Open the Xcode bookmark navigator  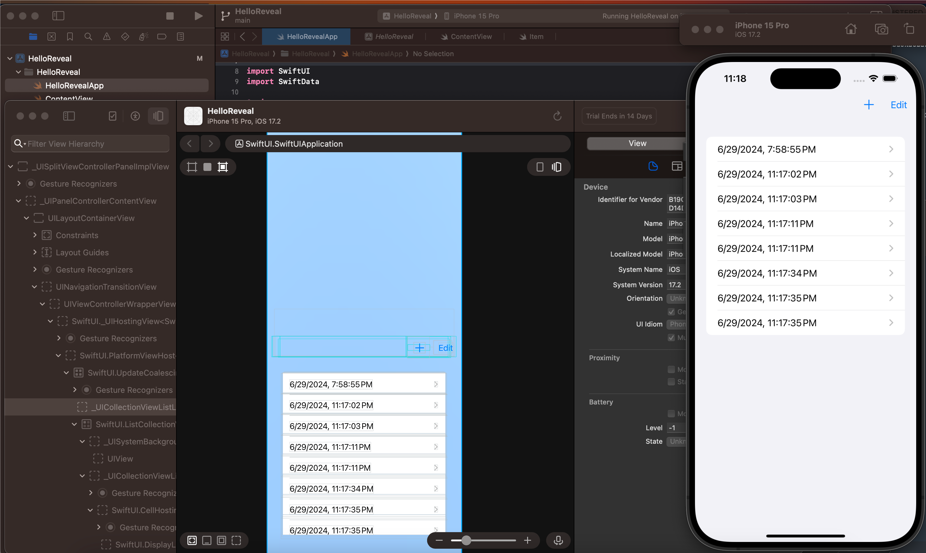click(70, 37)
